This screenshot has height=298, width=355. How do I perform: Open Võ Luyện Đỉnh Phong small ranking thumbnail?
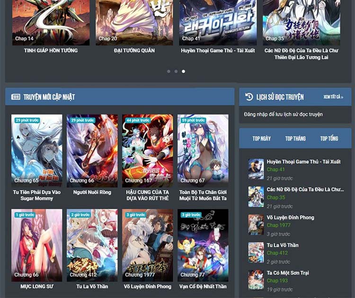(x=256, y=225)
